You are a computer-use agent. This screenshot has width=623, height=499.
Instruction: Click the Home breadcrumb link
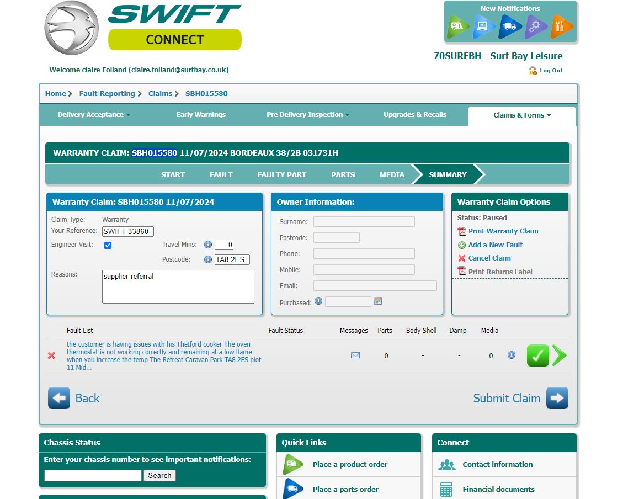[x=55, y=94]
